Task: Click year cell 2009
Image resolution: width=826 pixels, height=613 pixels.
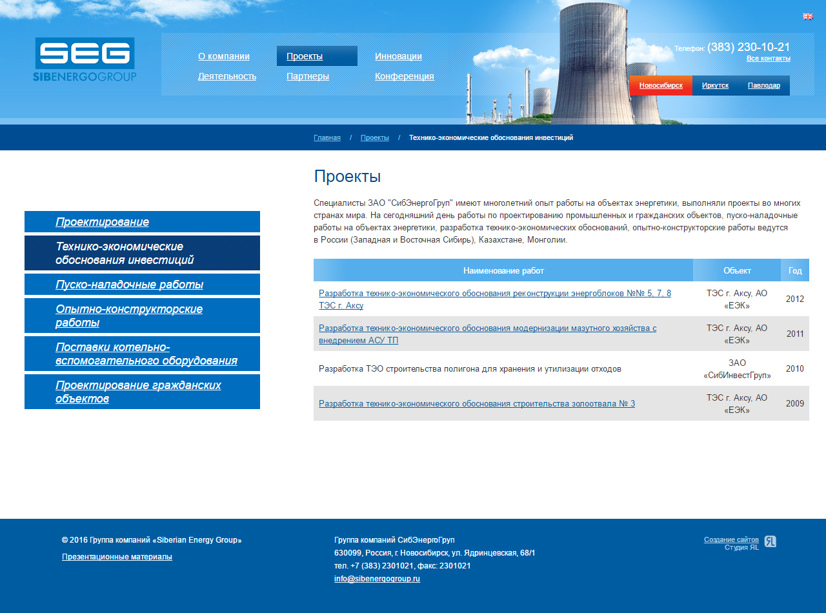Action: tap(795, 403)
